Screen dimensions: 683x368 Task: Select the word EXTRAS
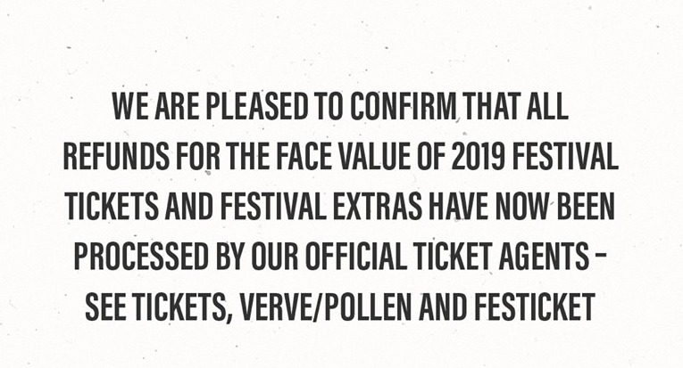tap(378, 207)
